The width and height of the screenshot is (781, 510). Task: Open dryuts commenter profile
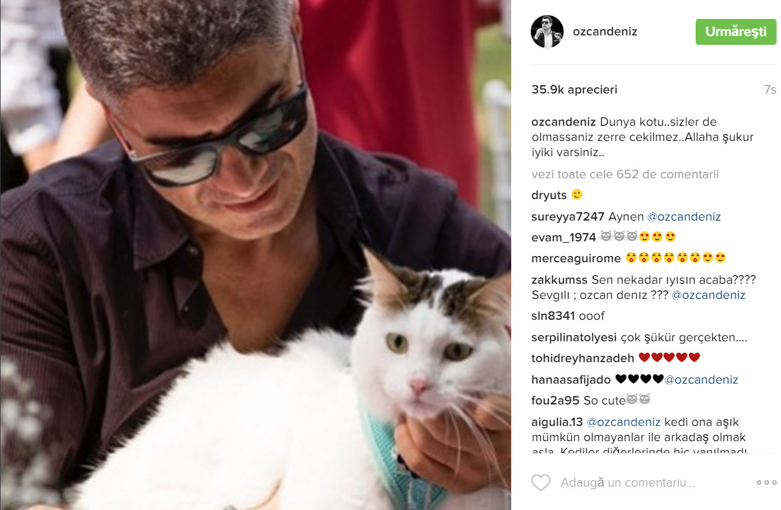549,195
